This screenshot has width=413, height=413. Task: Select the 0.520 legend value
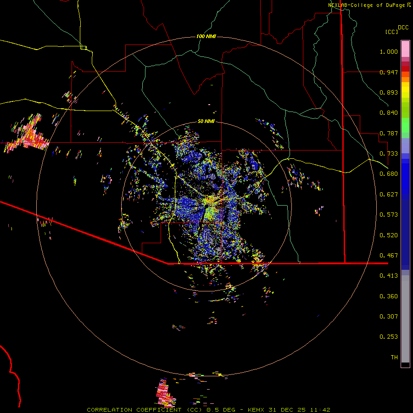coord(389,235)
